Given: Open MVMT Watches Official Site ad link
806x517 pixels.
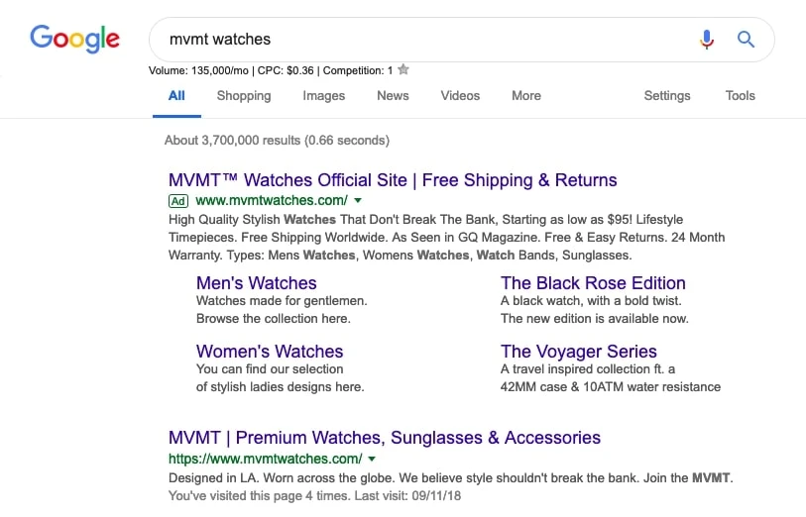Looking at the screenshot, I should tap(393, 180).
